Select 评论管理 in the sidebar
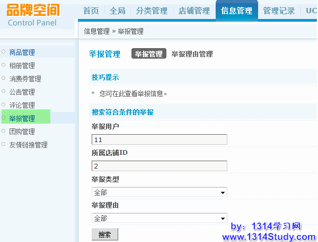Viewport: 318px width, 242px height. [22, 105]
